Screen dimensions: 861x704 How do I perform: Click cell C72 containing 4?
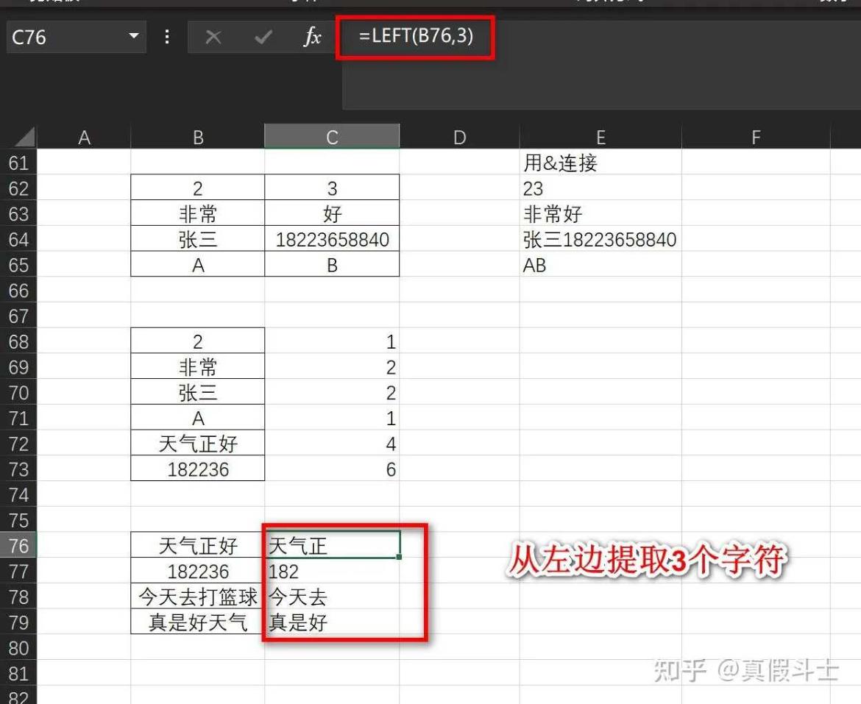332,444
